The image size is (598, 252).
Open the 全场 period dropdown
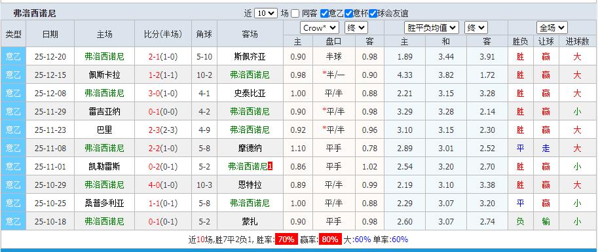click(552, 28)
